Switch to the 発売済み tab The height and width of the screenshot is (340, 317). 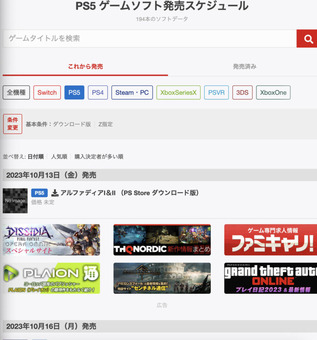244,66
